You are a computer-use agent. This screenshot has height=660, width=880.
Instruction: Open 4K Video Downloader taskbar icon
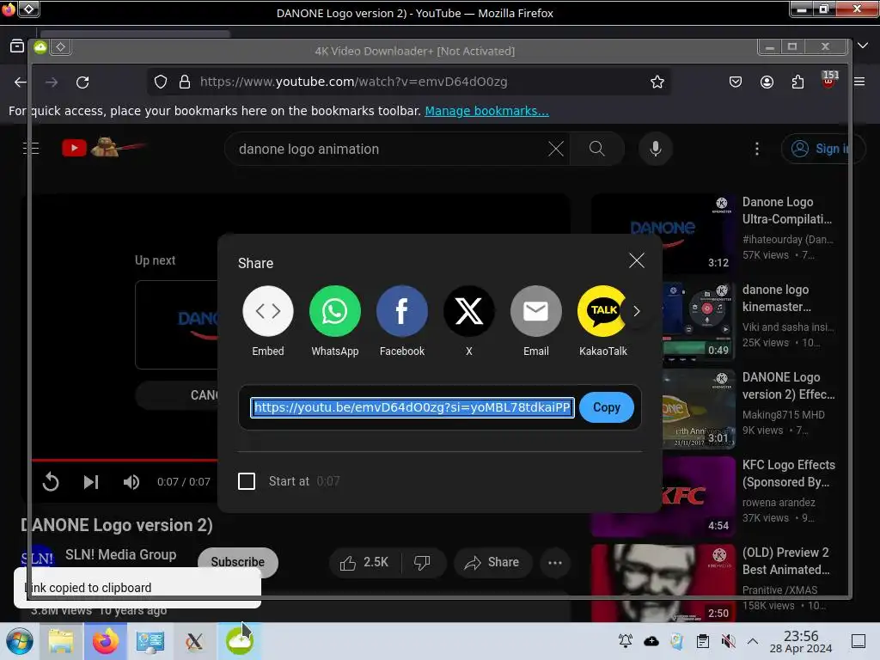(240, 641)
